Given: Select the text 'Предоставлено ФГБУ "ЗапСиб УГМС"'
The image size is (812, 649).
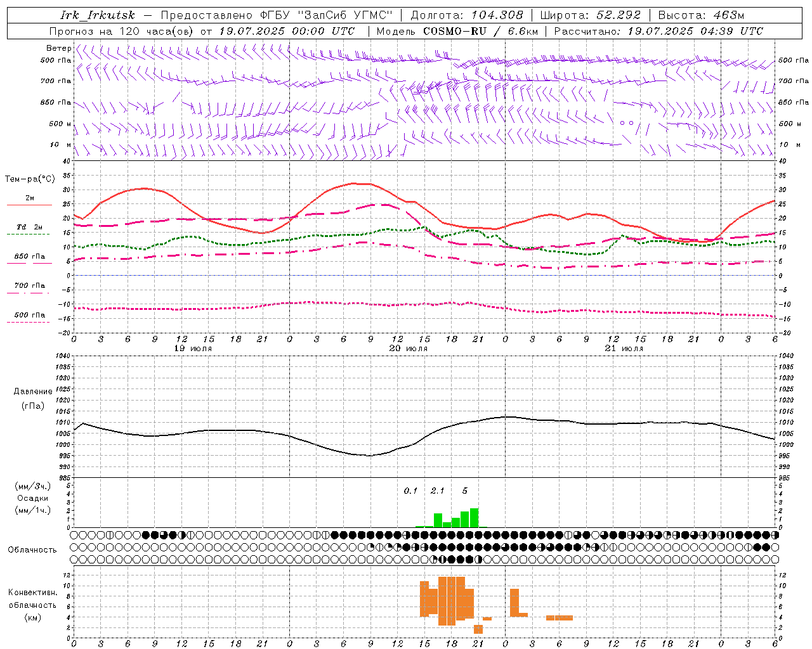Looking at the screenshot, I should (277, 15).
